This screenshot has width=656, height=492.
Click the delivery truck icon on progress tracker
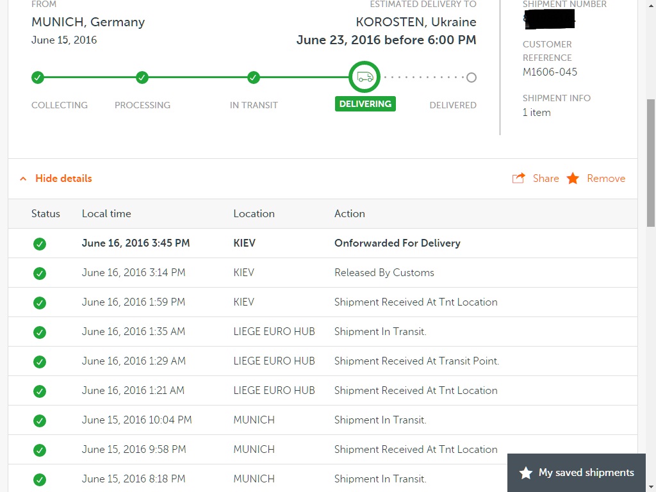point(365,78)
